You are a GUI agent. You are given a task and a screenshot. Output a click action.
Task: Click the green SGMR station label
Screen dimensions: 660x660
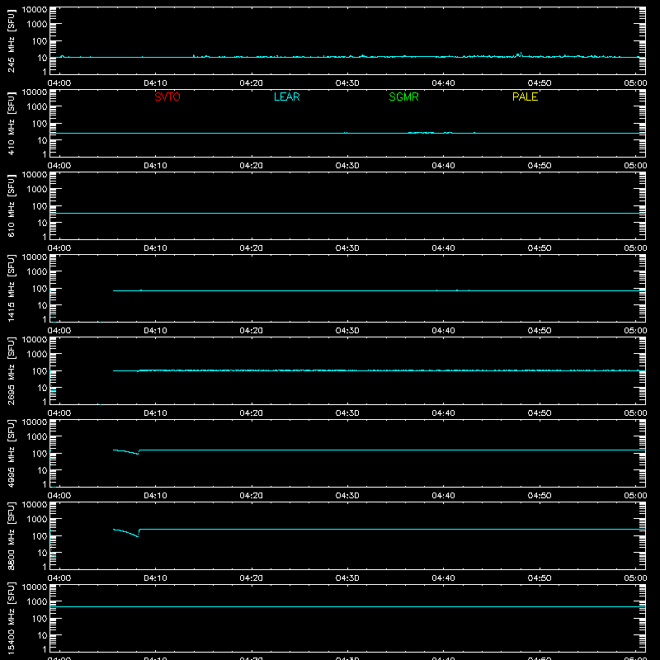pos(403,97)
